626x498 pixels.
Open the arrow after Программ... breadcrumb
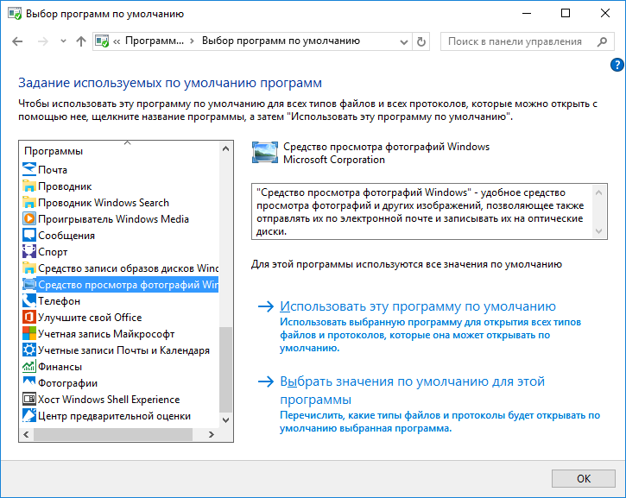pyautogui.click(x=192, y=41)
